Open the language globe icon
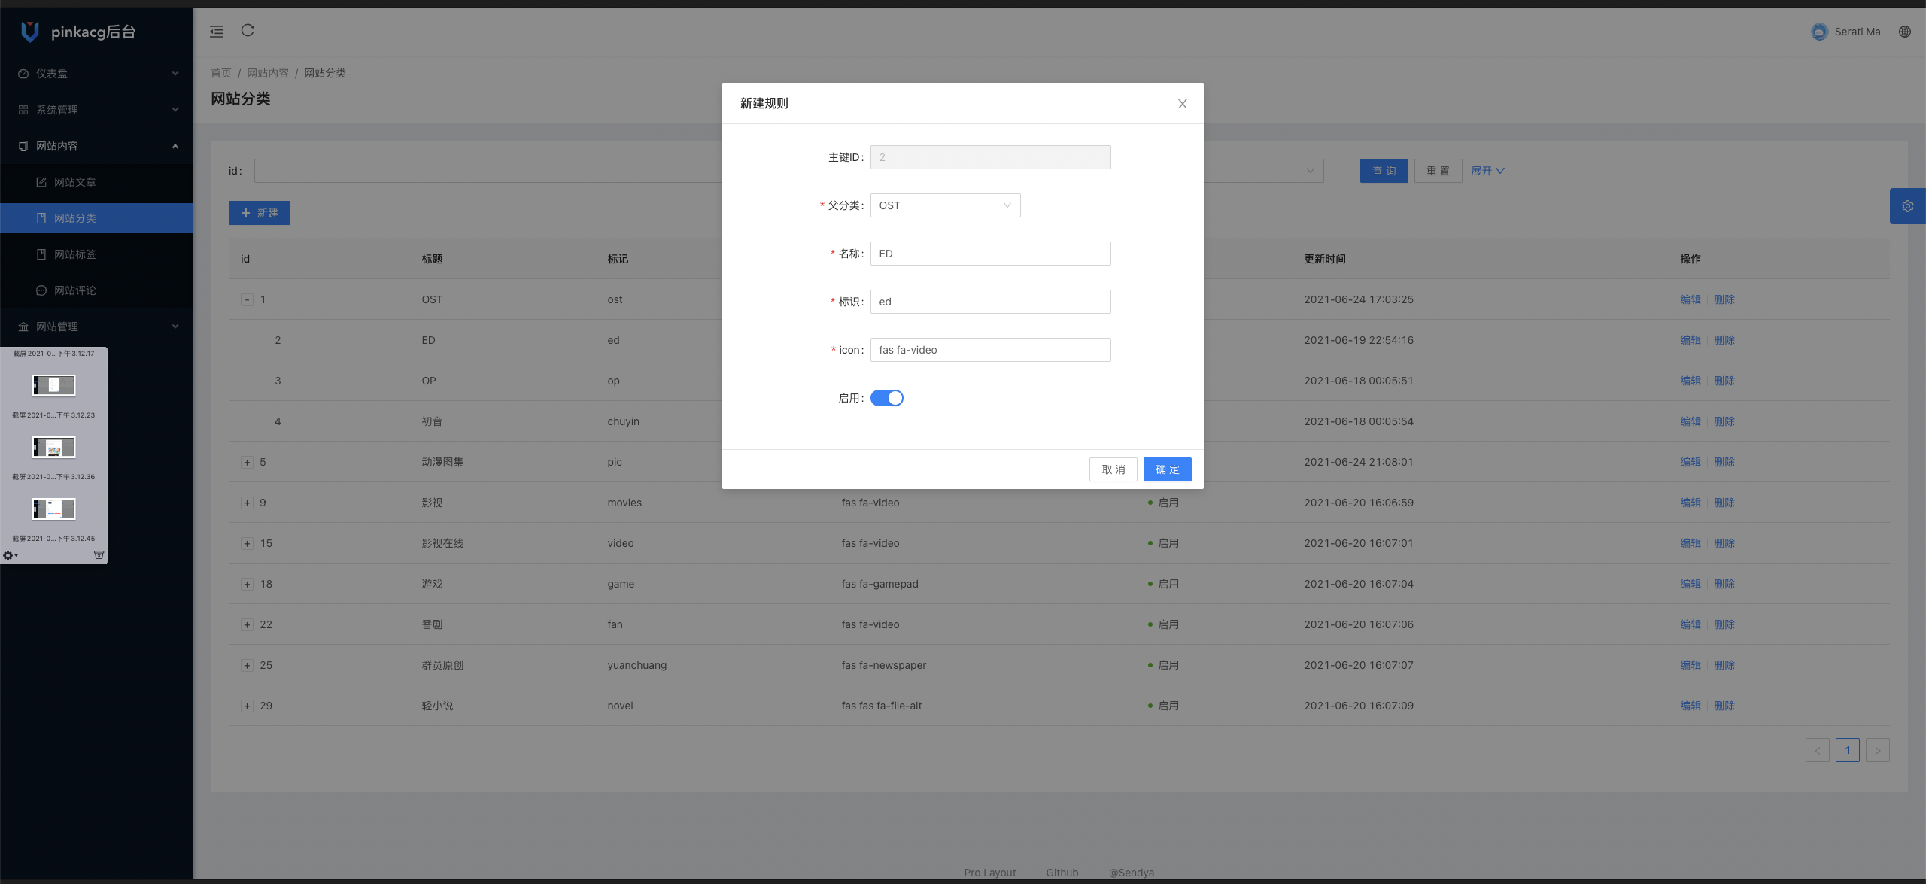 click(1904, 32)
